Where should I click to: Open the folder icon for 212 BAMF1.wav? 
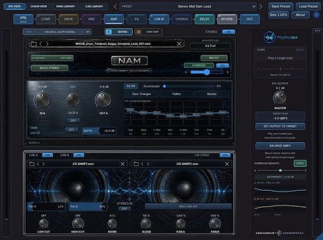[32, 164]
